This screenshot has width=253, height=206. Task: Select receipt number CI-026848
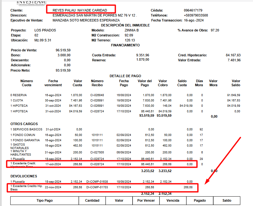[x=97, y=95]
